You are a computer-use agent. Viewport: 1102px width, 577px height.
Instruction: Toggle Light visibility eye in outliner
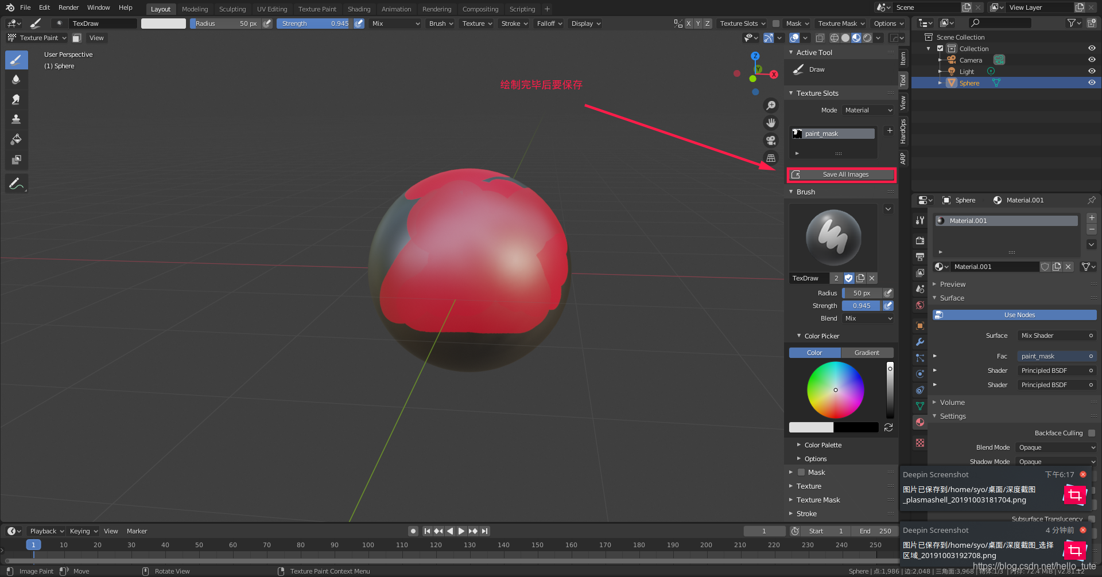click(x=1092, y=71)
